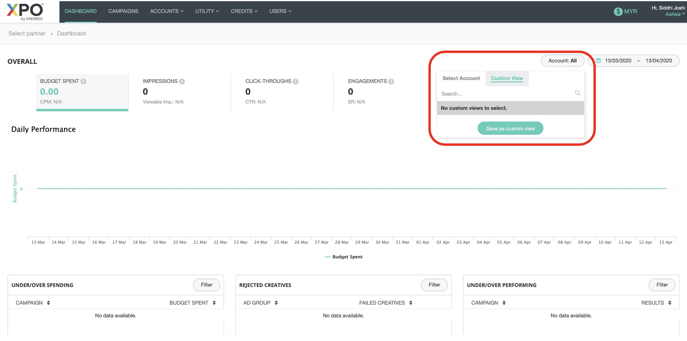Click the XPO by Knorex logo
This screenshot has height=341, width=687.
pyautogui.click(x=25, y=12)
